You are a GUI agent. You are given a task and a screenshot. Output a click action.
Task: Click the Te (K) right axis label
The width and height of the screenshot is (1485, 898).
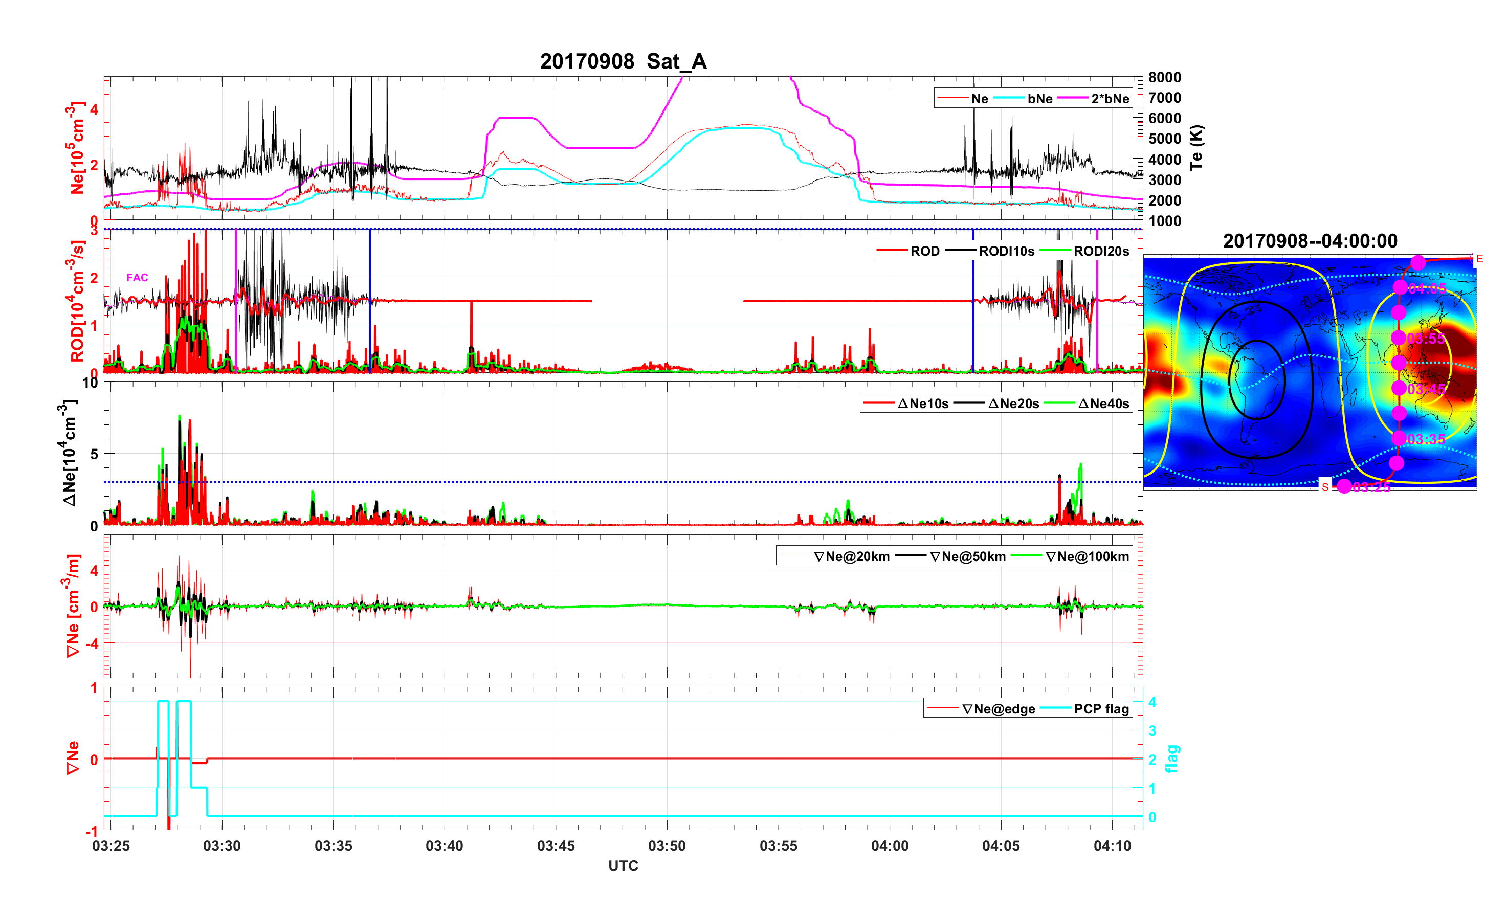1196,148
